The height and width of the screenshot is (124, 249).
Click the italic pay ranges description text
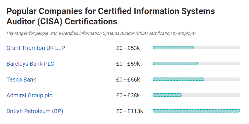[x=102, y=33]
